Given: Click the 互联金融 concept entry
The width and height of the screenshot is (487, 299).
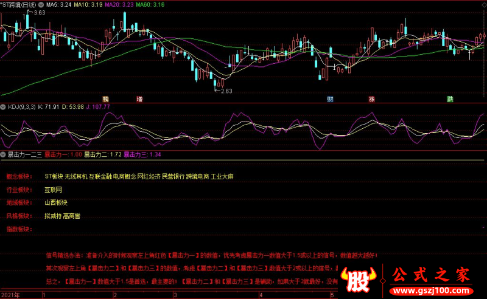Looking at the screenshot, I should tap(100, 176).
